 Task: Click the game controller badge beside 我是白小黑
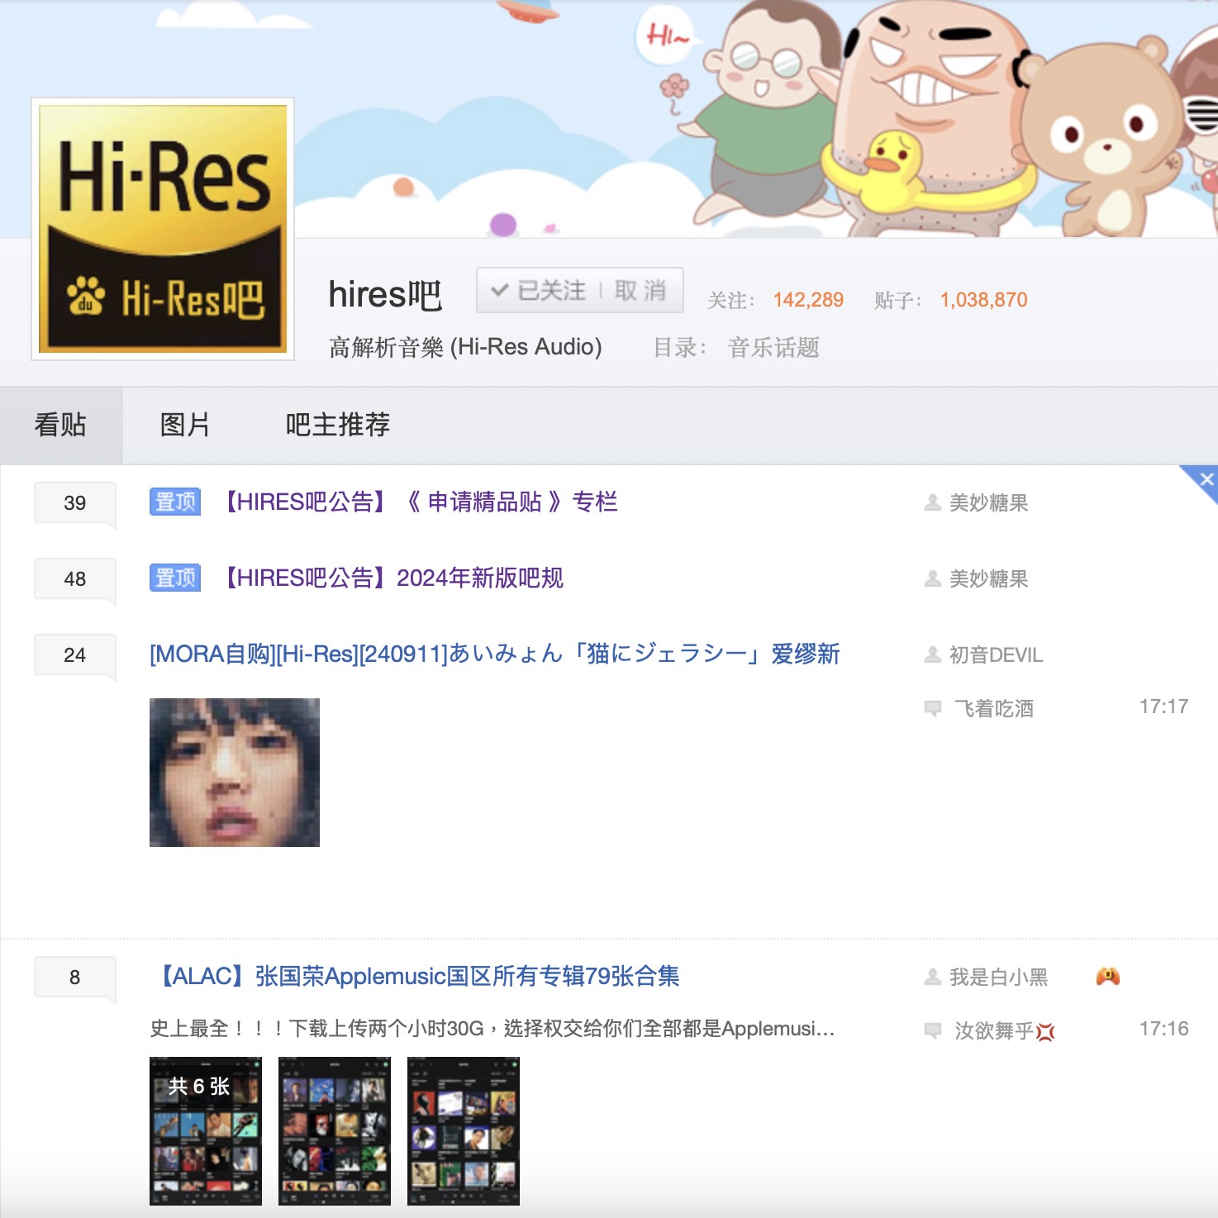(1107, 977)
